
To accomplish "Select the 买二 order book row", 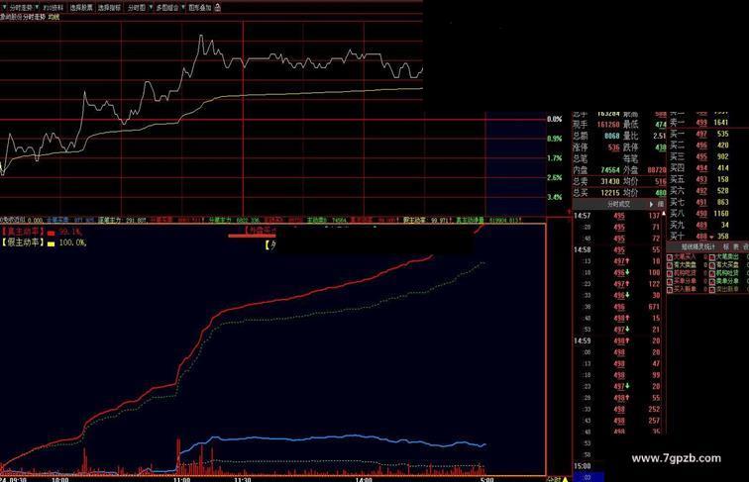I will (698, 145).
